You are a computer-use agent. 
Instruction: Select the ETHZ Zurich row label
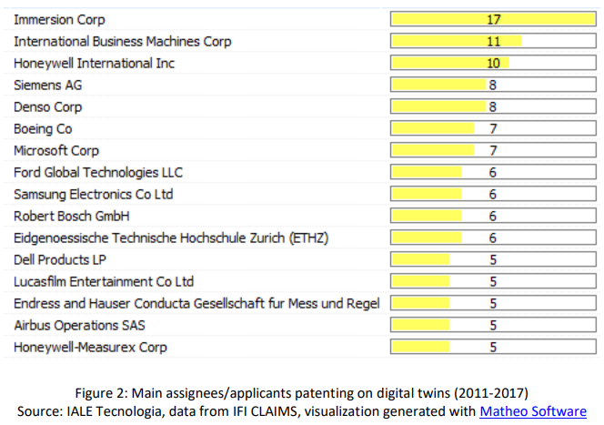pyautogui.click(x=171, y=238)
